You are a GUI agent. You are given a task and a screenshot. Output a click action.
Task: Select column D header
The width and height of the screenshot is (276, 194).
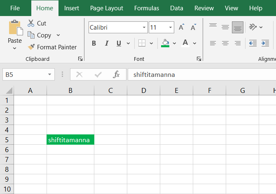144,90
